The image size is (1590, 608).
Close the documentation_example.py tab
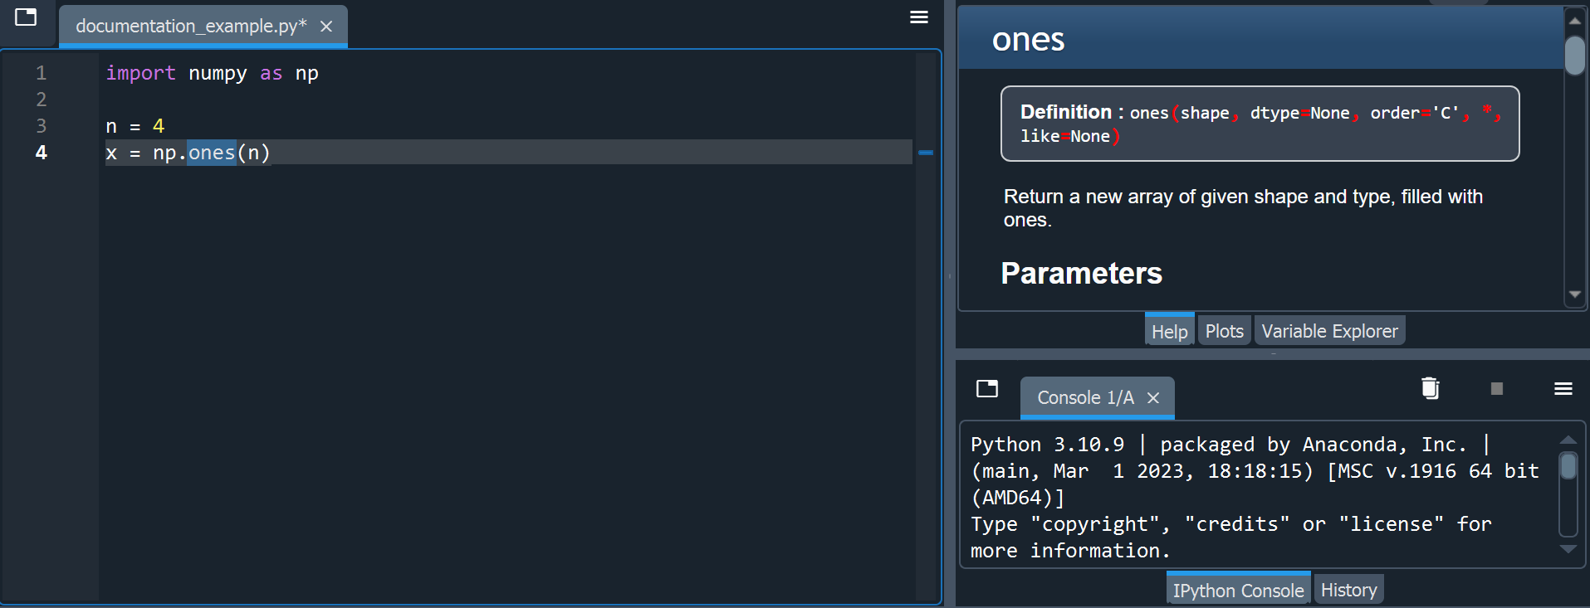click(x=326, y=27)
